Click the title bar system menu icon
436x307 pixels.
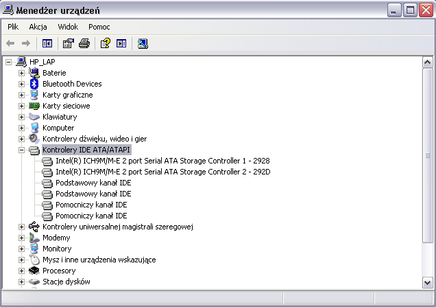tap(8, 10)
